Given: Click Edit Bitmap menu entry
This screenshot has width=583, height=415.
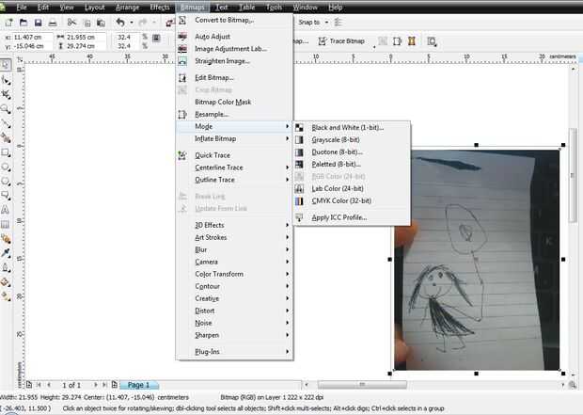Looking at the screenshot, I should tap(234, 78).
